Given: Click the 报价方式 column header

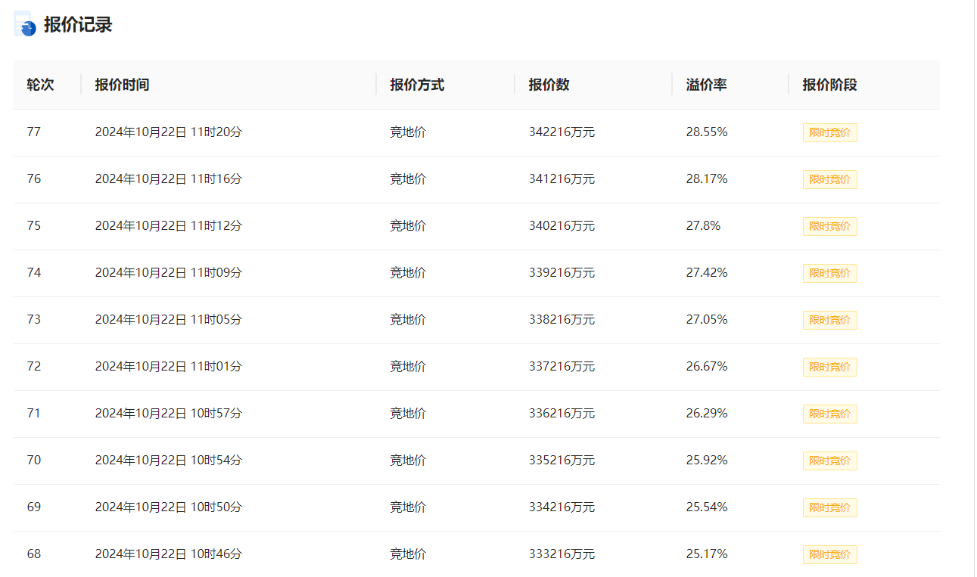Looking at the screenshot, I should click(x=417, y=85).
